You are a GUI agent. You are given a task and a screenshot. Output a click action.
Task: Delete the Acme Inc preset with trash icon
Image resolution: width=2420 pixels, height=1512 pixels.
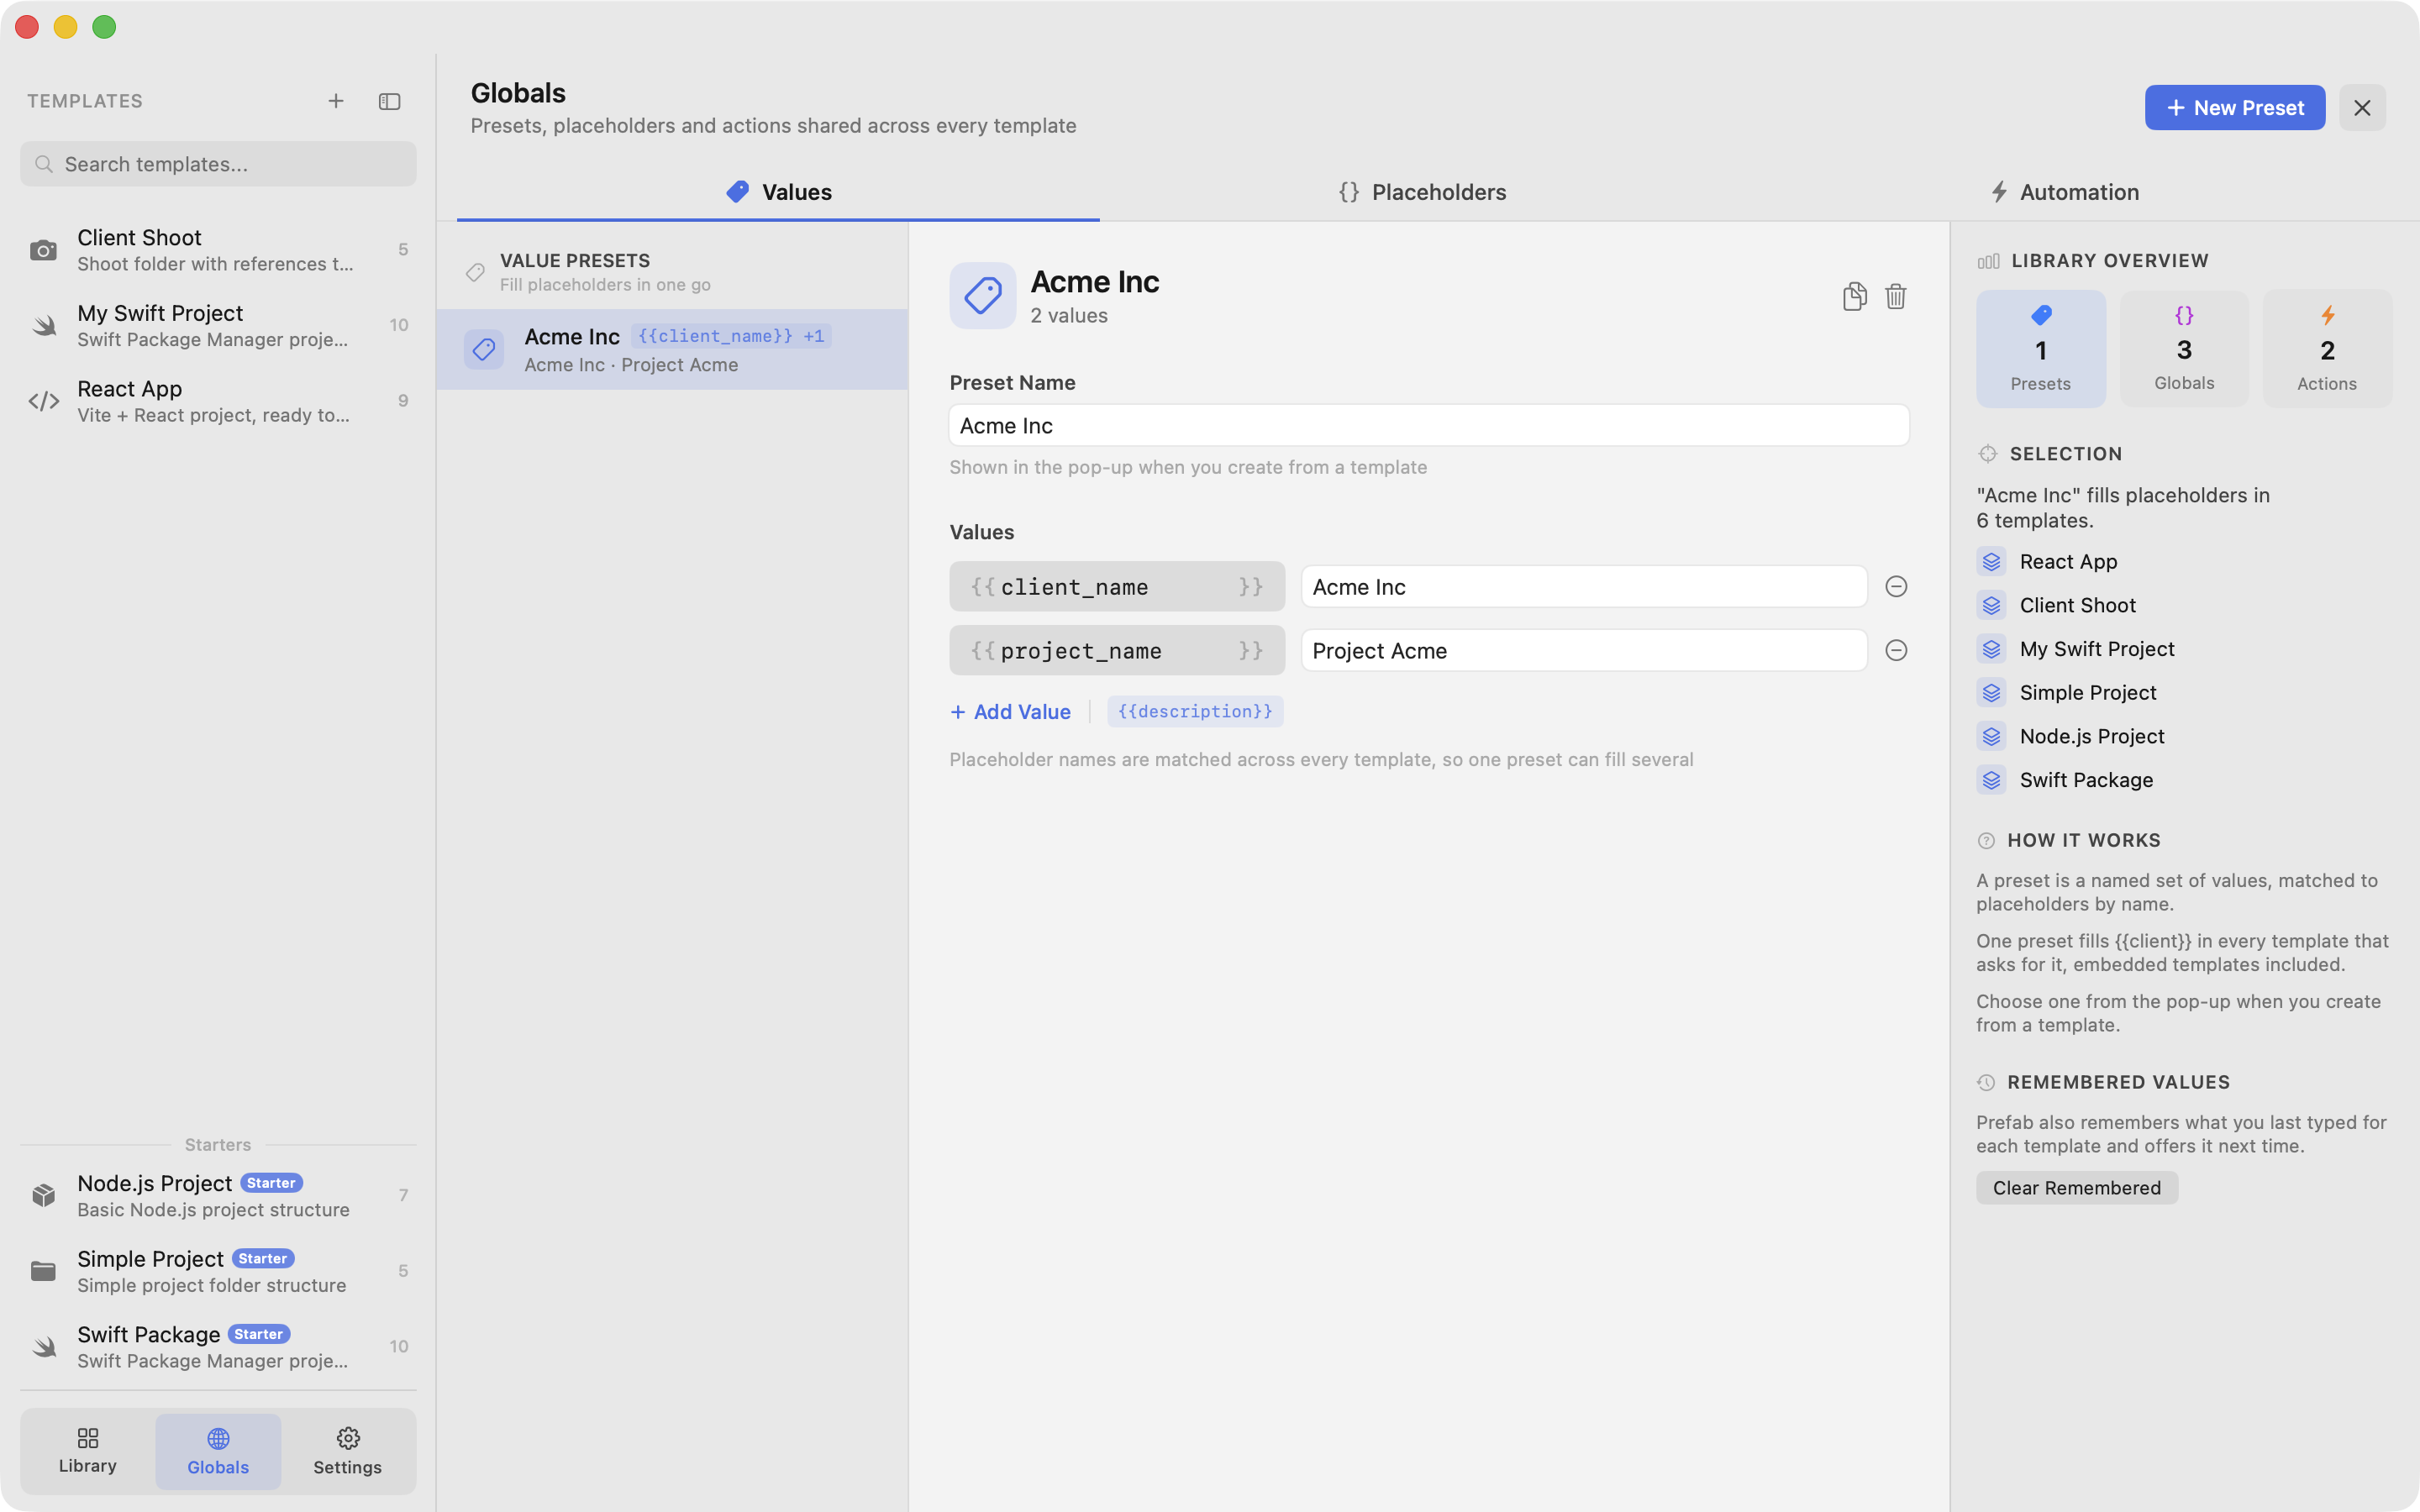(x=1895, y=296)
